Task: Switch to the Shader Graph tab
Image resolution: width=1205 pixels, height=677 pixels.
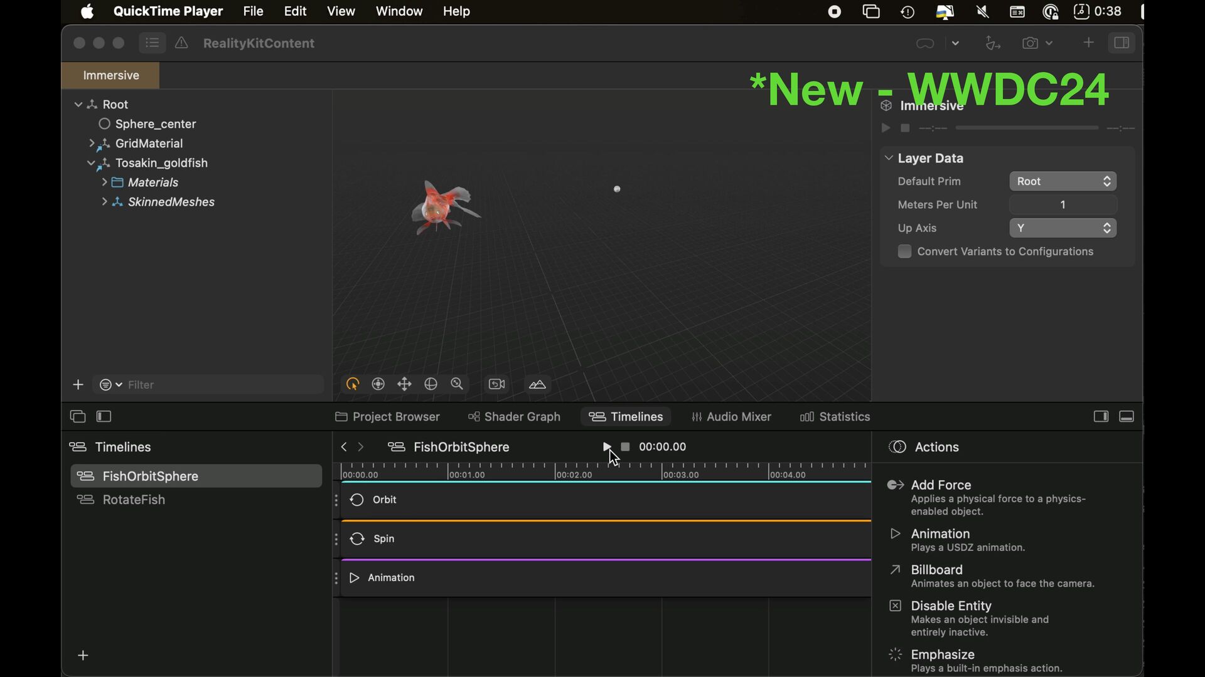Action: click(x=514, y=417)
